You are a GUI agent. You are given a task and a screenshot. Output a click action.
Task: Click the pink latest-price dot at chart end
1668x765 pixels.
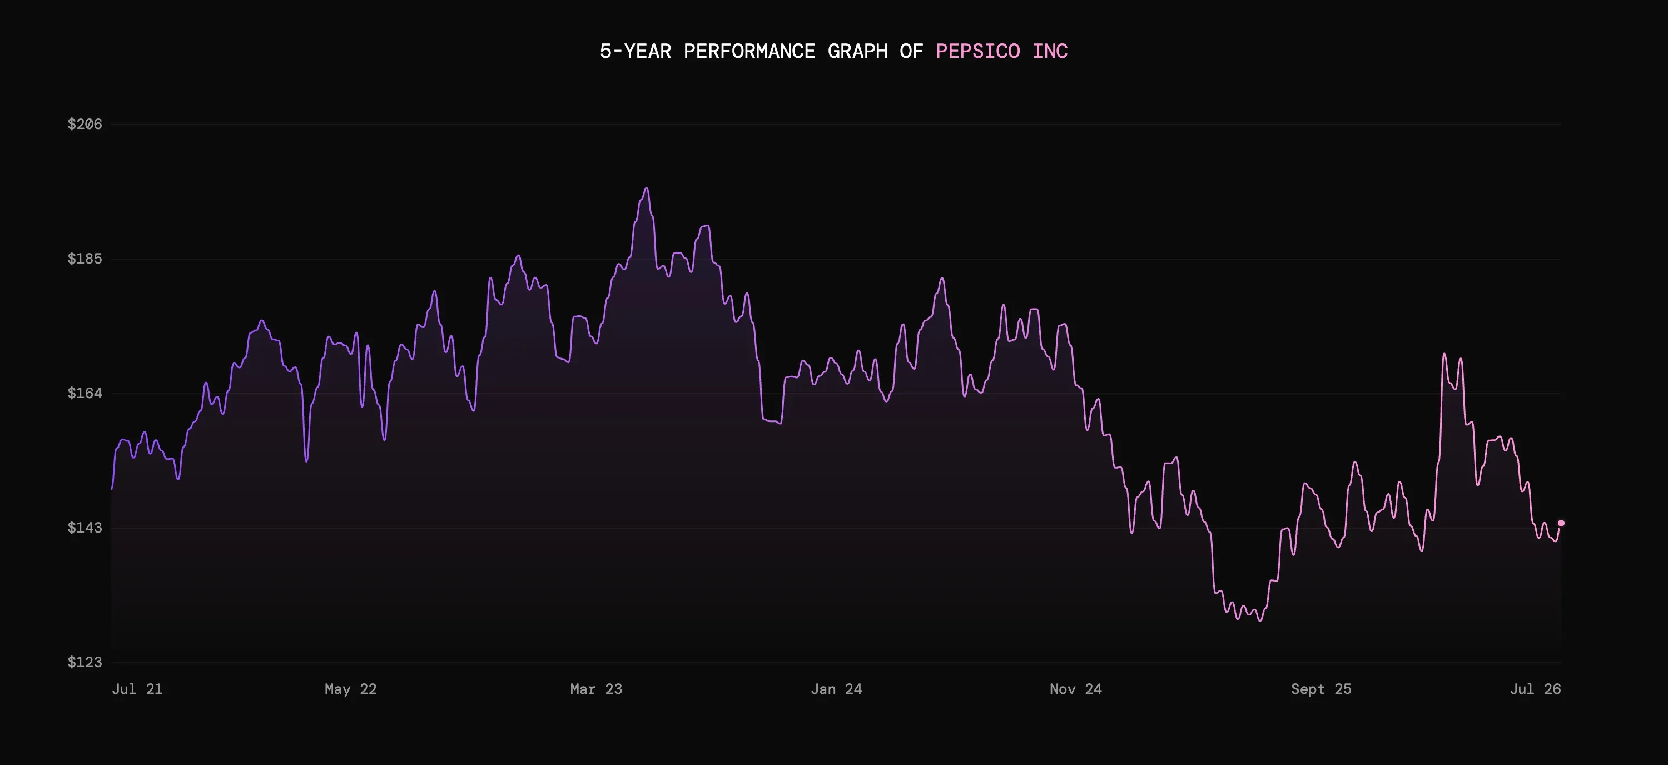pos(1561,524)
